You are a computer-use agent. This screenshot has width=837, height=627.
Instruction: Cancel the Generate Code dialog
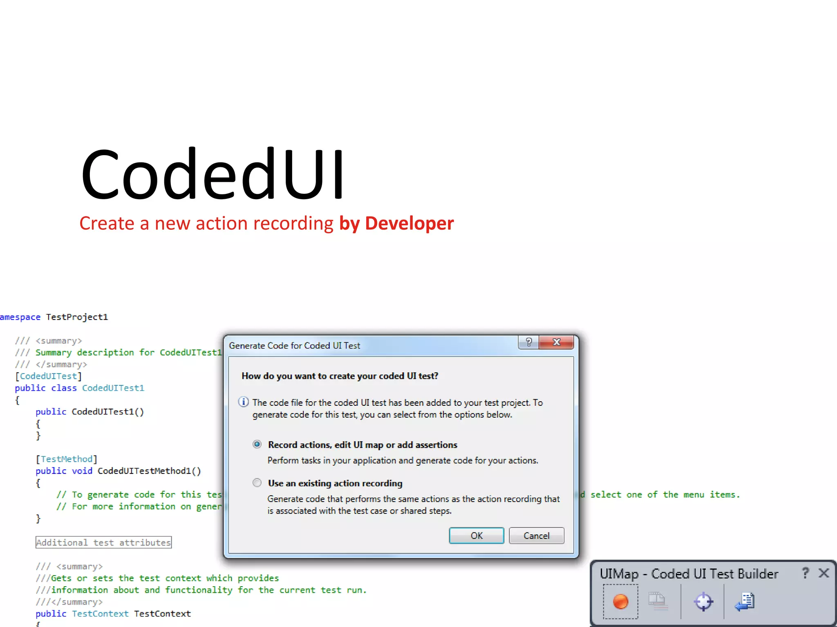(x=537, y=536)
